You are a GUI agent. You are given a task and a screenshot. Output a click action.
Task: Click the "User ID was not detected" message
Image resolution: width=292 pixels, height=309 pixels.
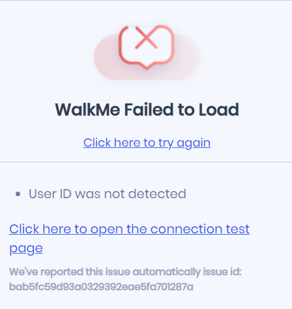click(x=108, y=194)
